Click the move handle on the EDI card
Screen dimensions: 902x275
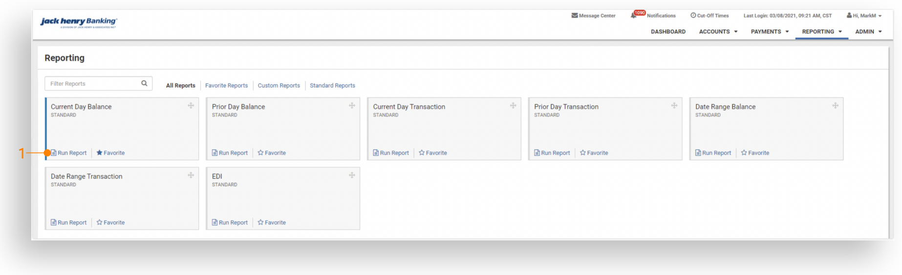(x=352, y=176)
